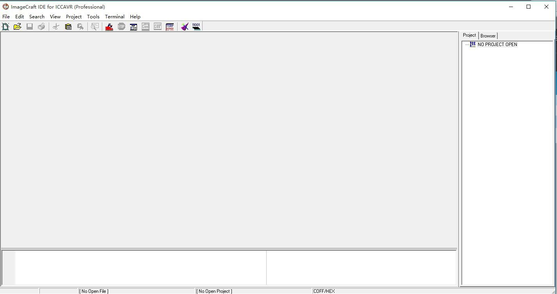Open the Project menu
557x294 pixels.
tap(74, 17)
